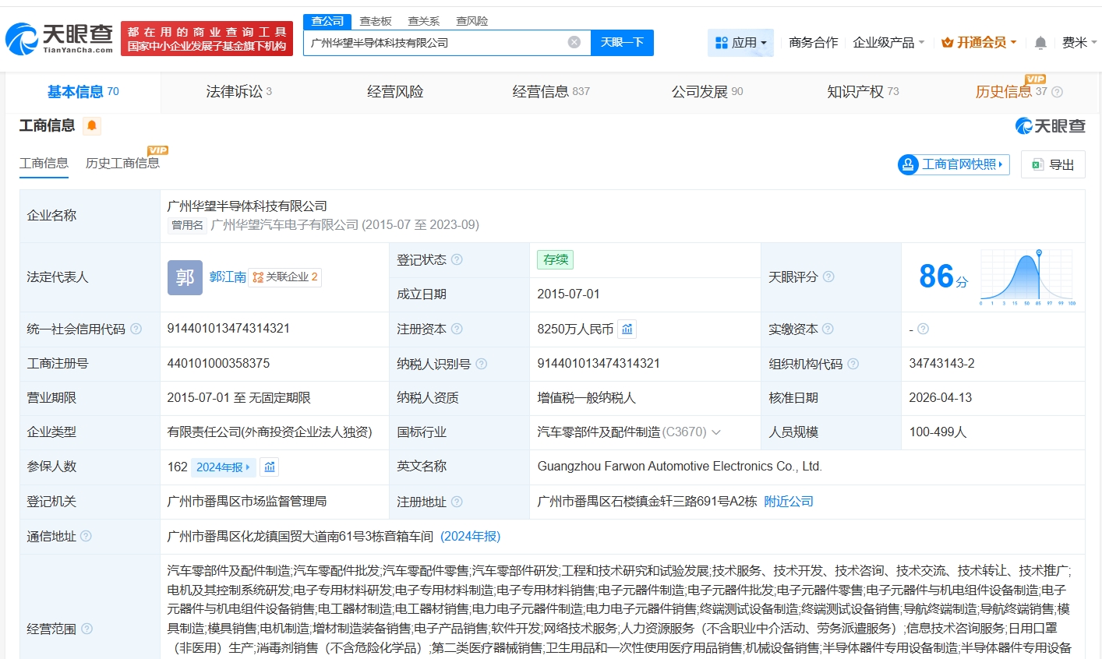Open the 开通会员 dropdown
1102x659 pixels.
coord(979,43)
